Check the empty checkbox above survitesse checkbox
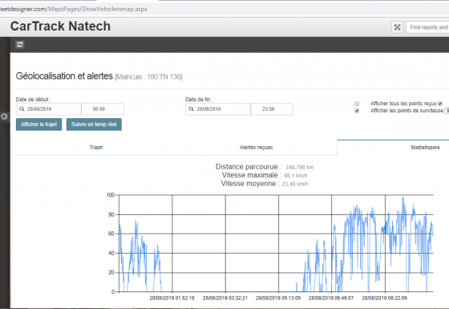This screenshot has width=449, height=309. pos(357,104)
